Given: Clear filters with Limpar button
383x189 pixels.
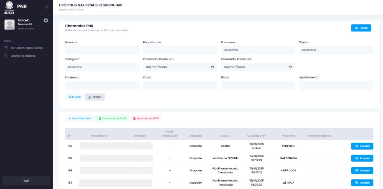Looking at the screenshot, I should pos(95,97).
